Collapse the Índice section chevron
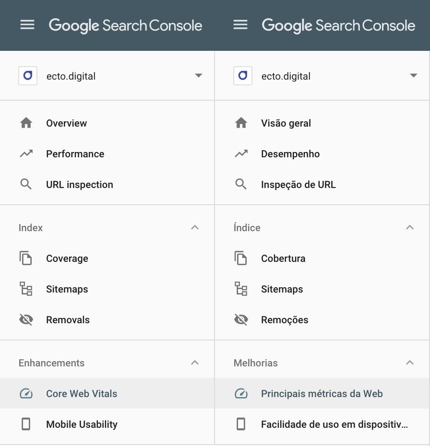Viewport: 430px width, 446px height. [x=410, y=227]
